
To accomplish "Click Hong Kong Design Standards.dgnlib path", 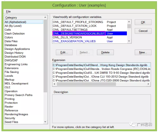I will click(x=101, y=65).
